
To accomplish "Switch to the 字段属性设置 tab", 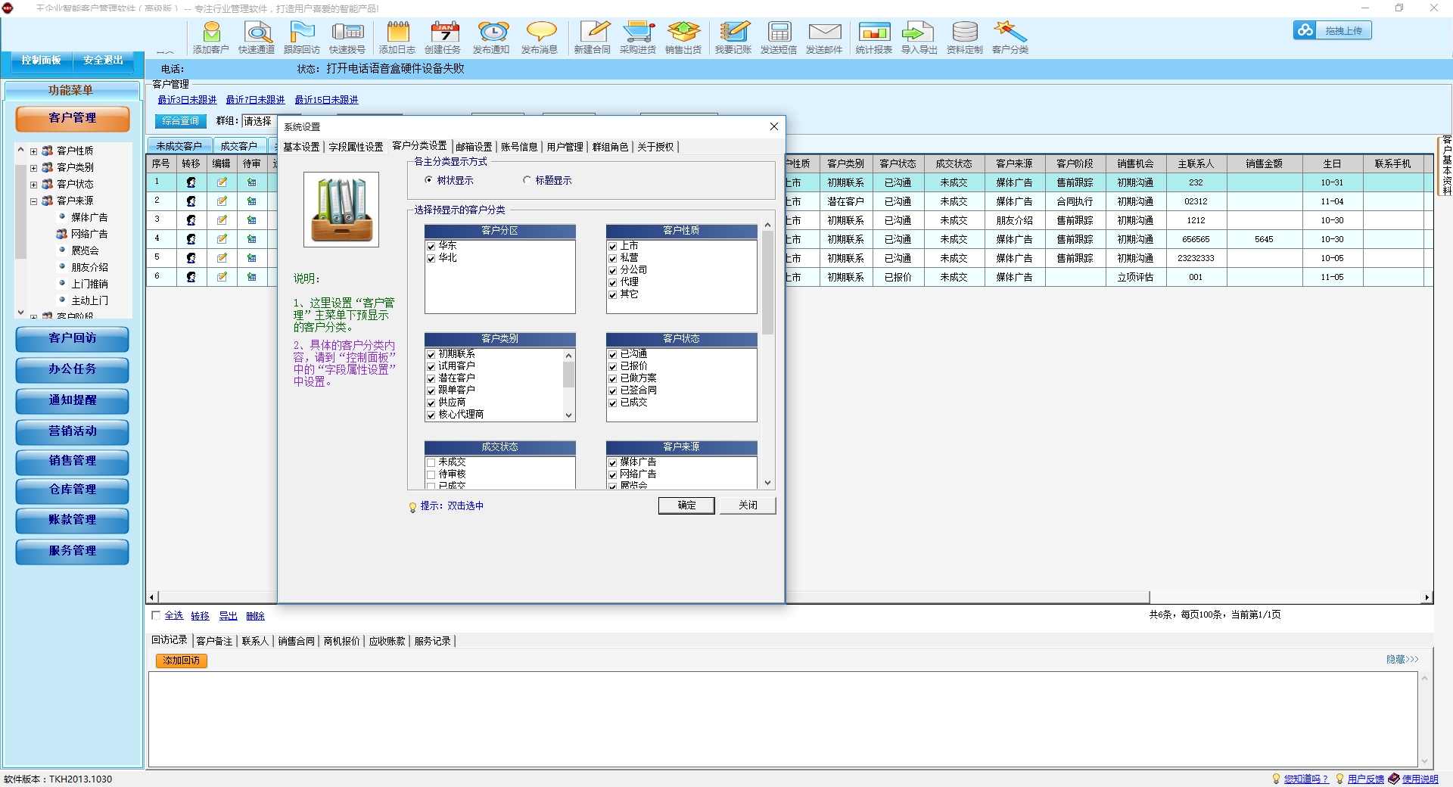I will click(x=356, y=147).
